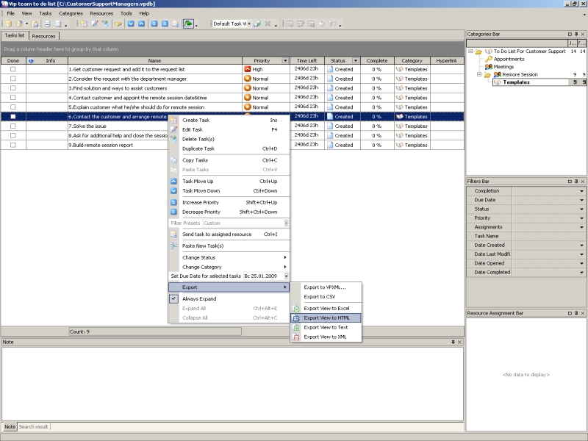
Task: Click the print icon in the toolbar
Action: [x=46, y=24]
